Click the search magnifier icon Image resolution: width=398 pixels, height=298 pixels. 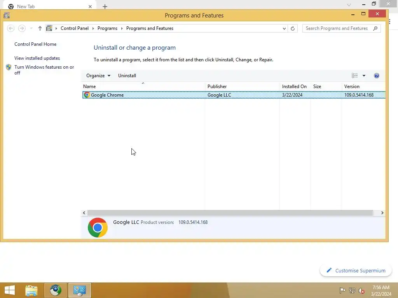[375, 28]
